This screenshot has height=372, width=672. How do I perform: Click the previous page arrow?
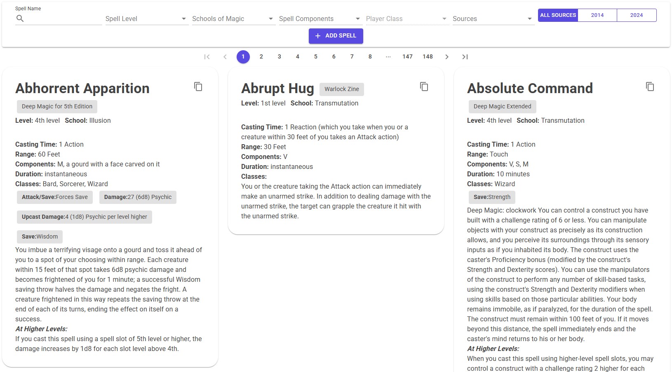[225, 57]
